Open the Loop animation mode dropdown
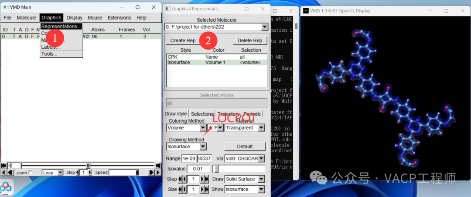The height and width of the screenshot is (197, 471). tap(53, 173)
